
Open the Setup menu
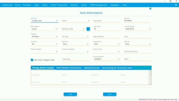[x=84, y=5]
